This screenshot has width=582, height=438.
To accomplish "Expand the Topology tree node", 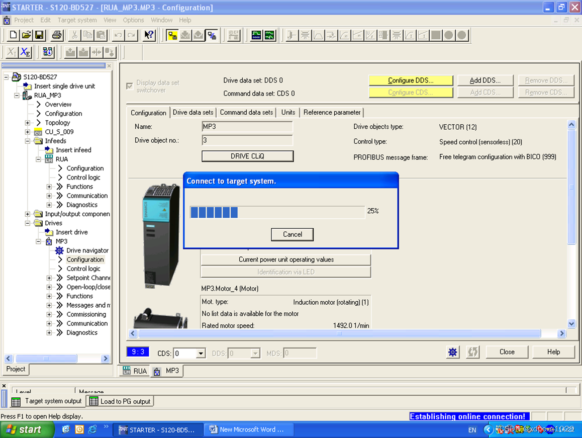I will [28, 123].
